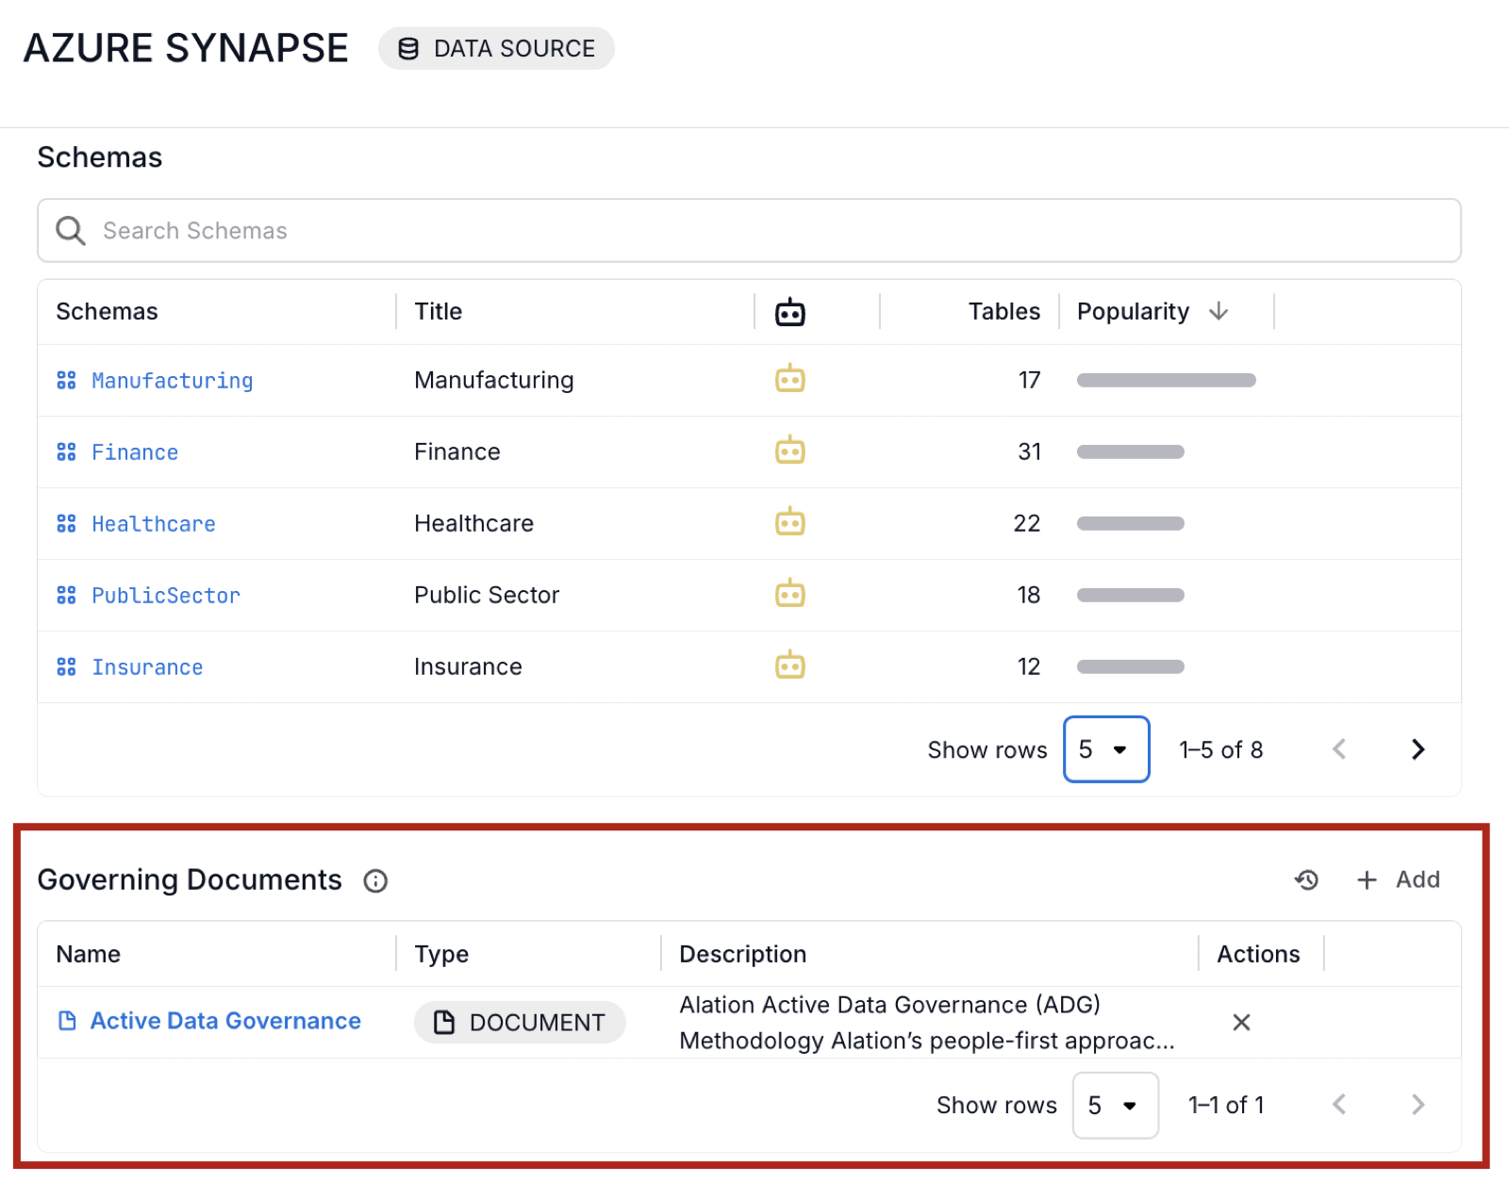Open the PublicSector schema link
Screen dimensions: 1509x1182
[x=166, y=596]
